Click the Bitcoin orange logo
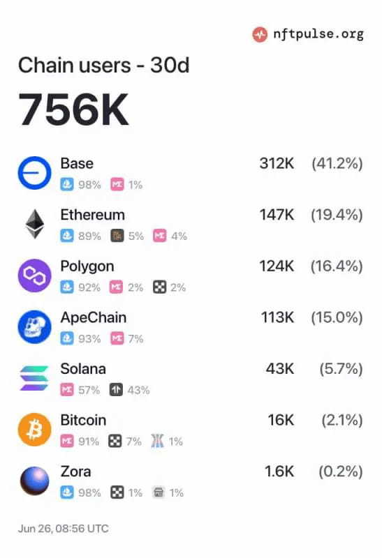 (34, 429)
